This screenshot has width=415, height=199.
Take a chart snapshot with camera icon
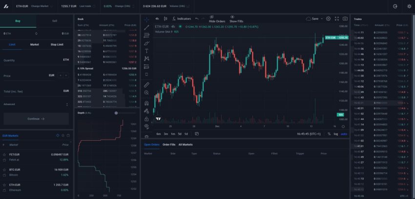pos(345,19)
